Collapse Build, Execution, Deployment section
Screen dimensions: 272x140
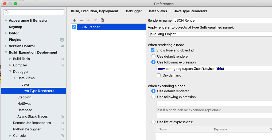[x=6, y=52]
